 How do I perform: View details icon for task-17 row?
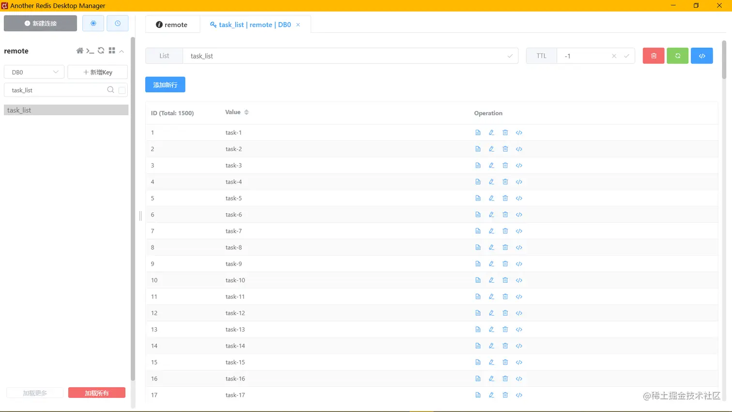(478, 395)
